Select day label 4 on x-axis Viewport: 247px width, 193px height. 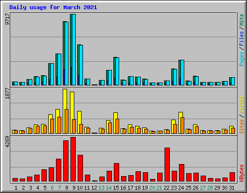38,188
